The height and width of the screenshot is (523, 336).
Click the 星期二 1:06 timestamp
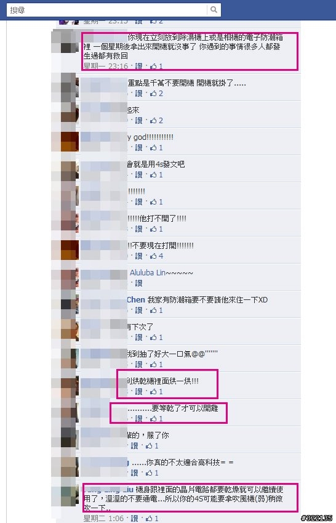pyautogui.click(x=103, y=518)
